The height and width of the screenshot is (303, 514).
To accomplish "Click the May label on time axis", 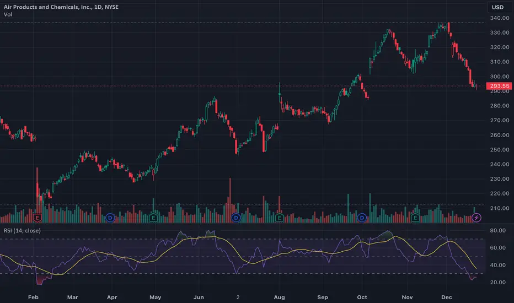I will 155,297.
